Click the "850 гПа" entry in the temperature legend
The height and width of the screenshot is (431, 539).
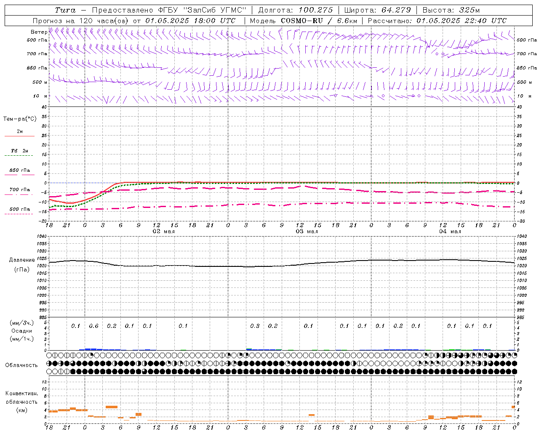click(x=20, y=170)
